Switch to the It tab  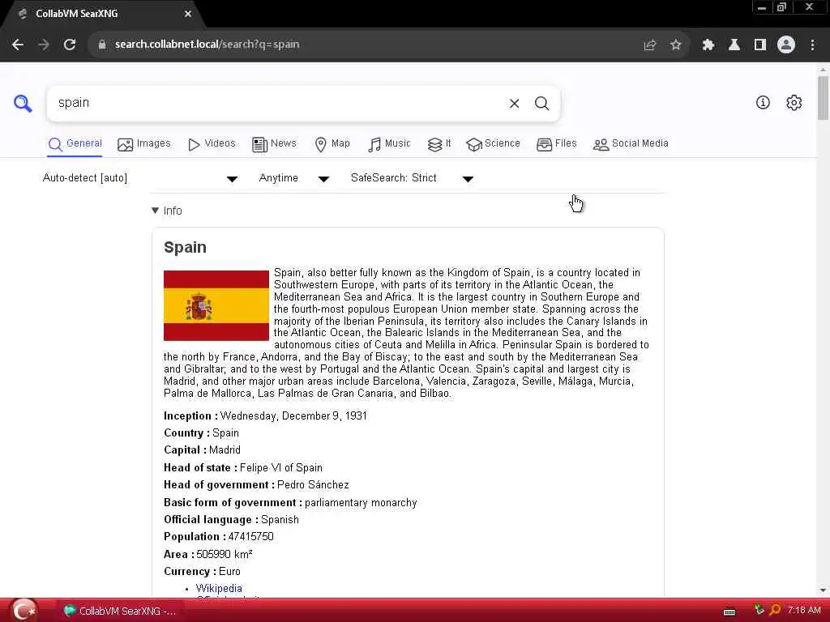click(439, 144)
